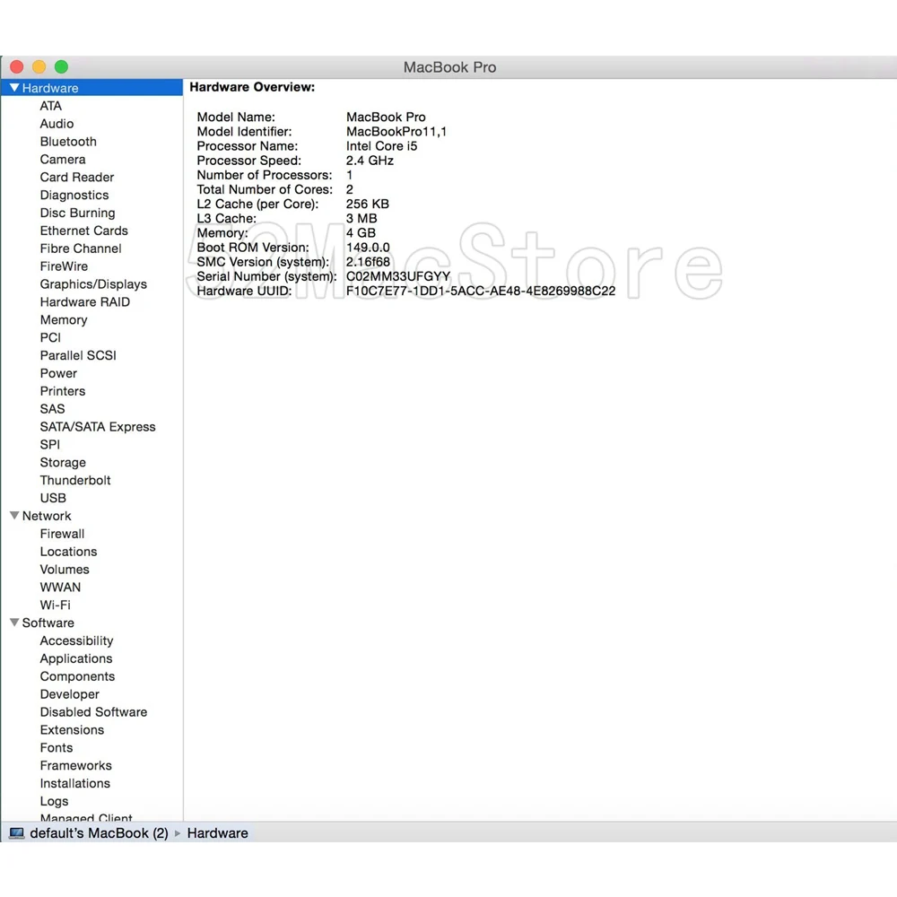This screenshot has height=897, width=897.
Task: Click the yellow minimize window button
Action: [39, 67]
